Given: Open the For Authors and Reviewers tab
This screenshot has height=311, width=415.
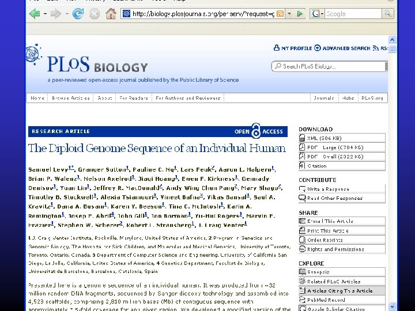Looking at the screenshot, I should 188,98.
